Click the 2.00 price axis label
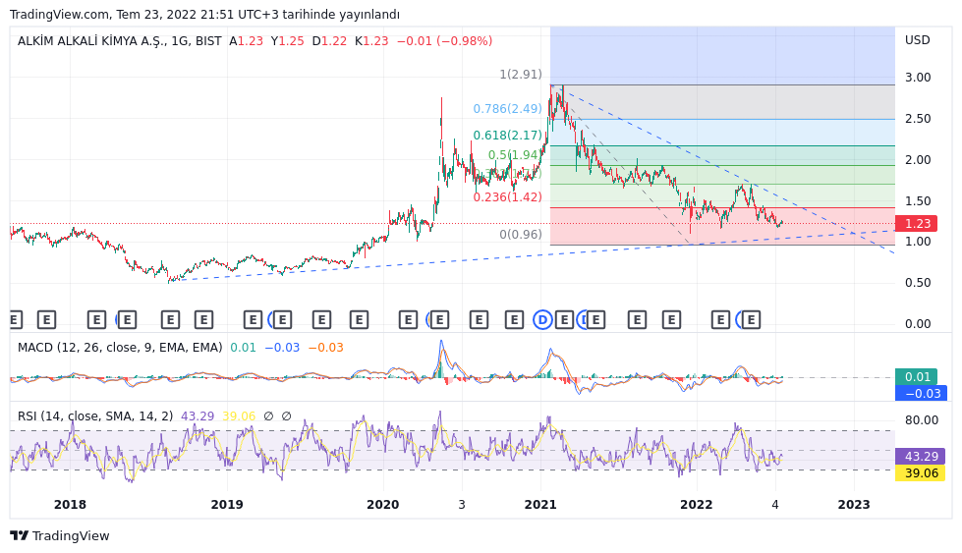Viewport: 962px width, 553px height. [x=918, y=159]
